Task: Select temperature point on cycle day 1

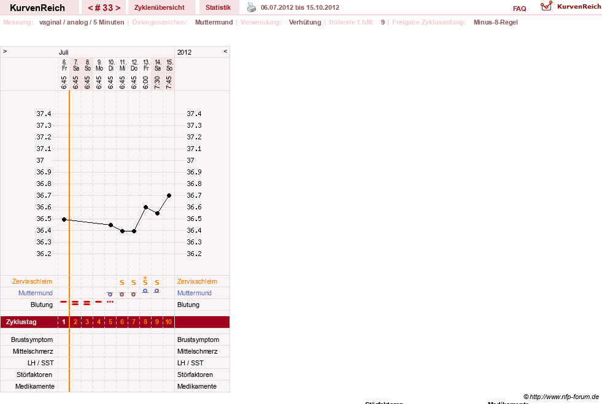Action: pos(64,220)
